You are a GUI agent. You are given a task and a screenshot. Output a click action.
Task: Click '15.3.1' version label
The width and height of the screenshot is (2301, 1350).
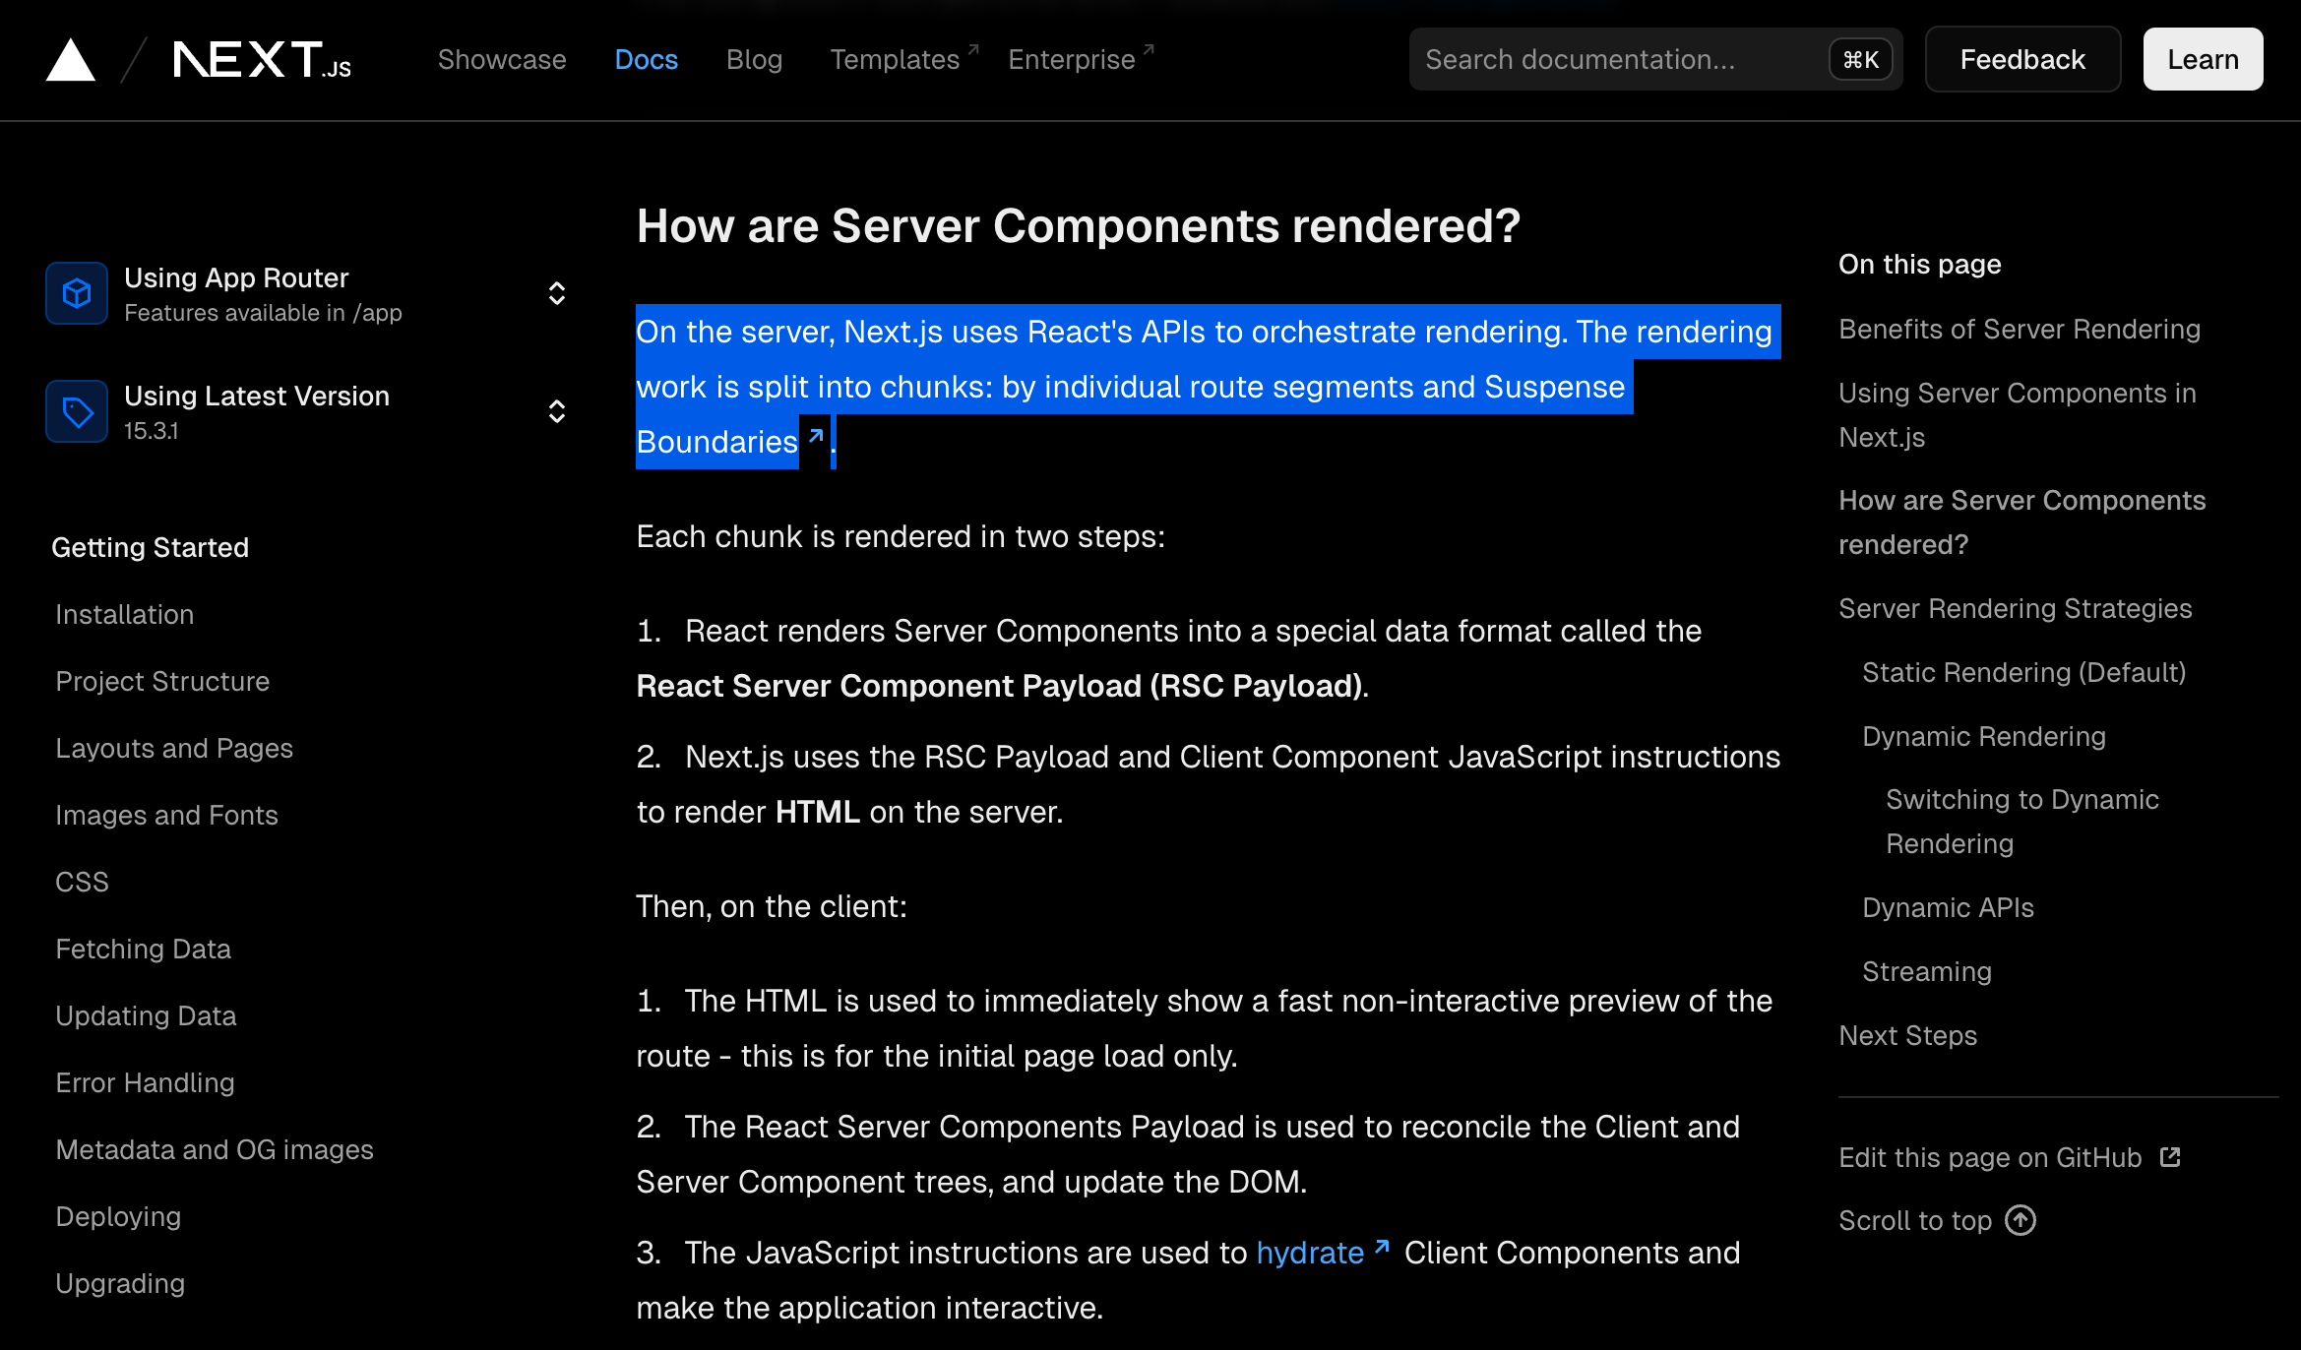152,430
